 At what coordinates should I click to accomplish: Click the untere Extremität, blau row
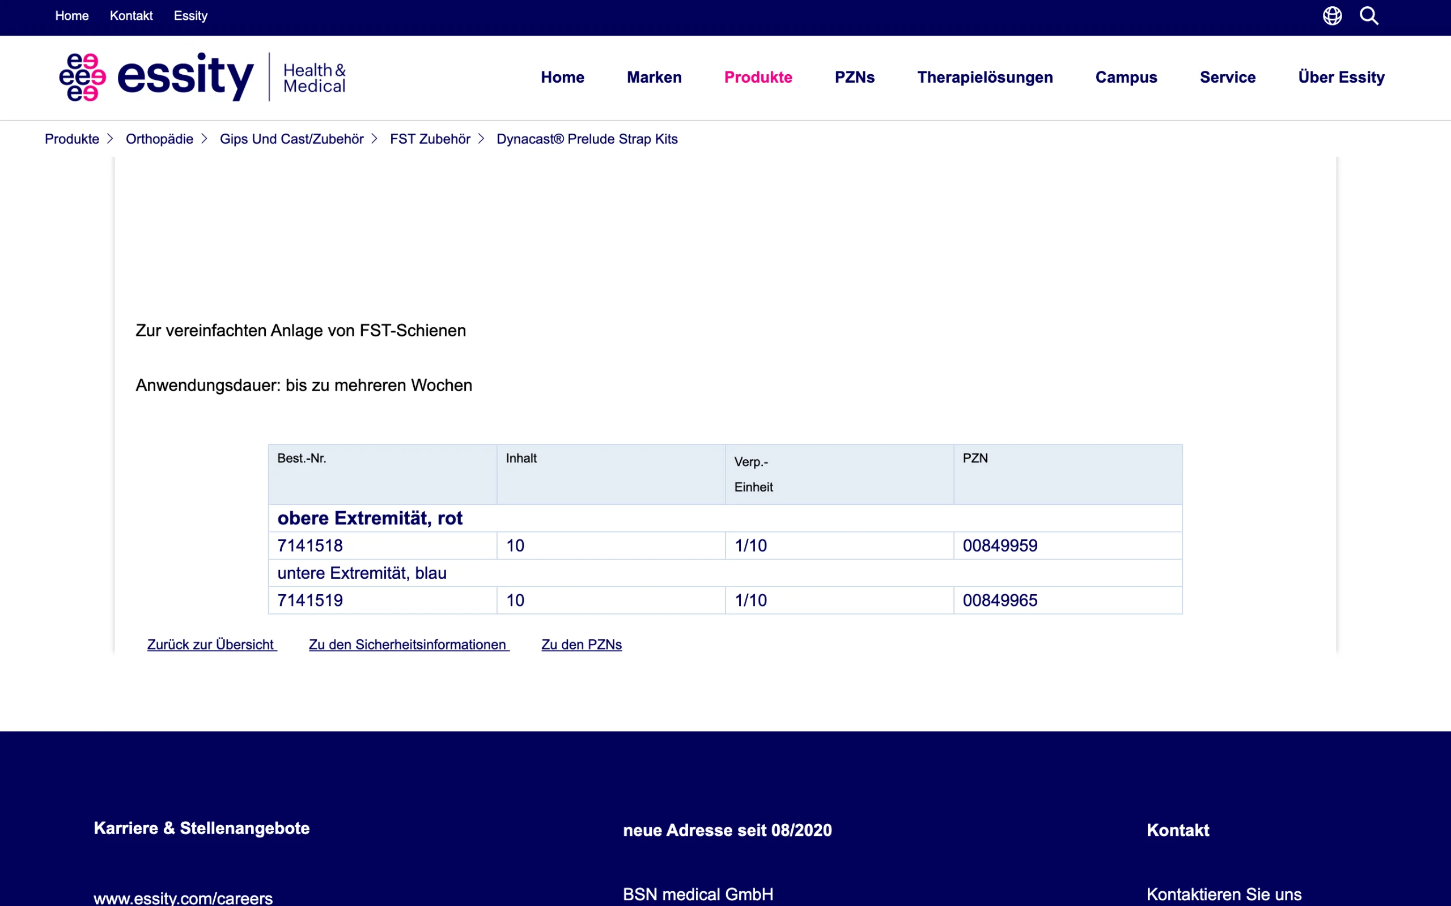point(725,573)
